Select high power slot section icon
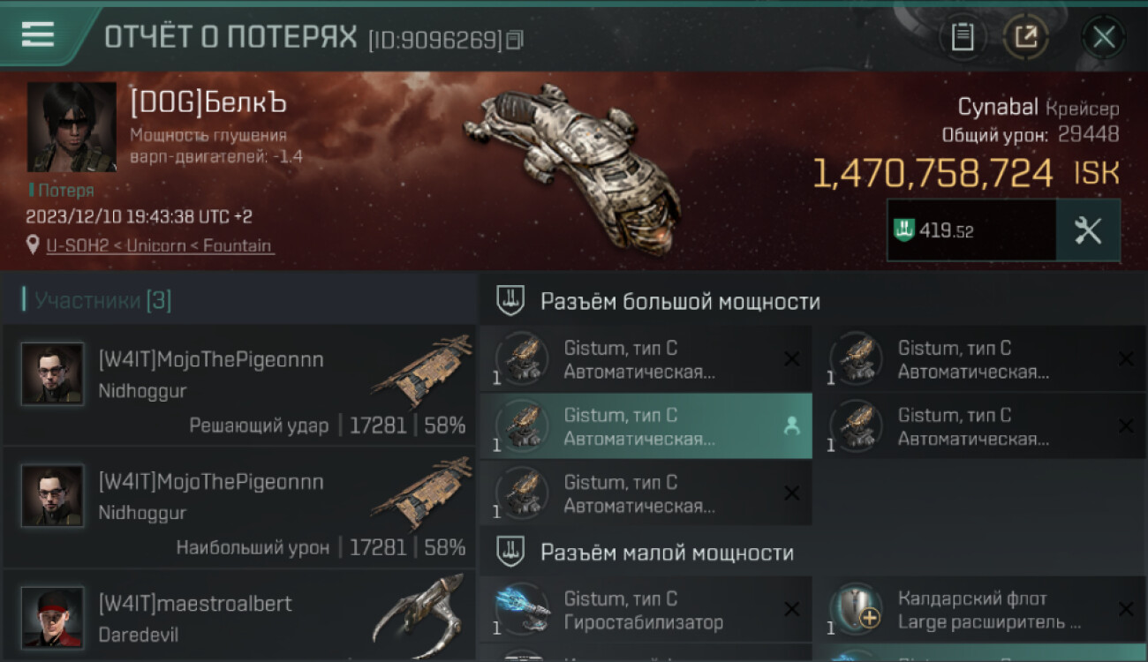1148x662 pixels. (x=510, y=301)
